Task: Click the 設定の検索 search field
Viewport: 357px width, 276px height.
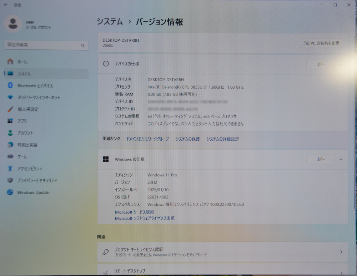Action: [x=46, y=45]
